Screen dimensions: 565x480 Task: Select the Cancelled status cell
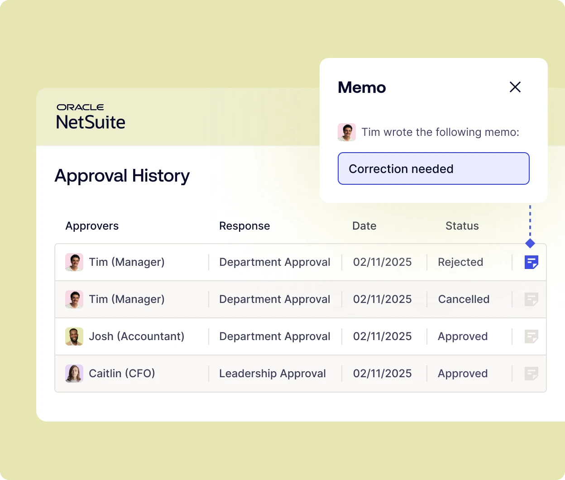(x=464, y=299)
